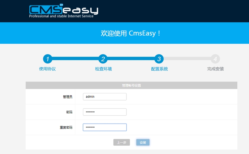Select the 使用协议 step label
The width and height of the screenshot is (249, 154).
click(x=48, y=69)
